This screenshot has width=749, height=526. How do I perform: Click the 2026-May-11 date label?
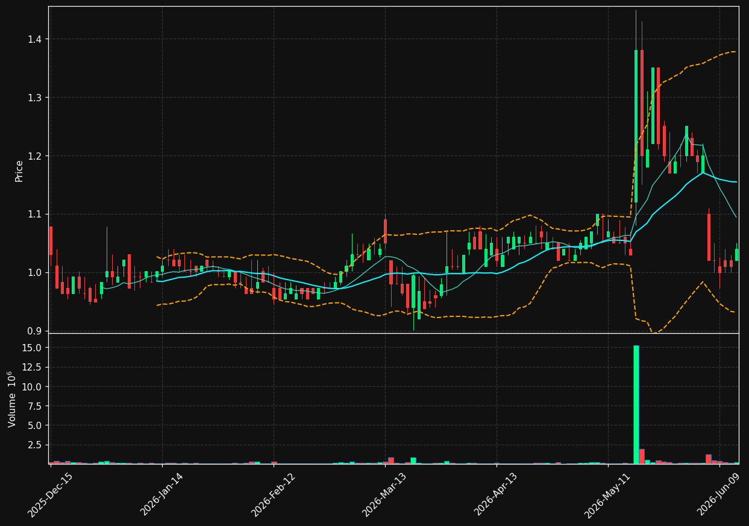607,495
